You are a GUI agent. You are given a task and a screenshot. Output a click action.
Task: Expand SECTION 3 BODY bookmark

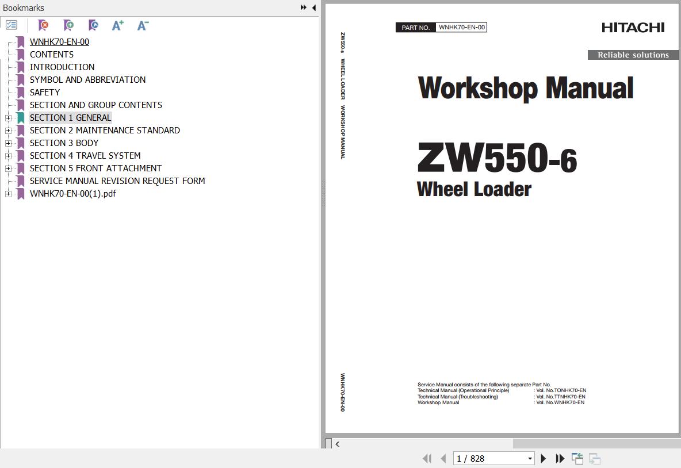[x=8, y=143]
